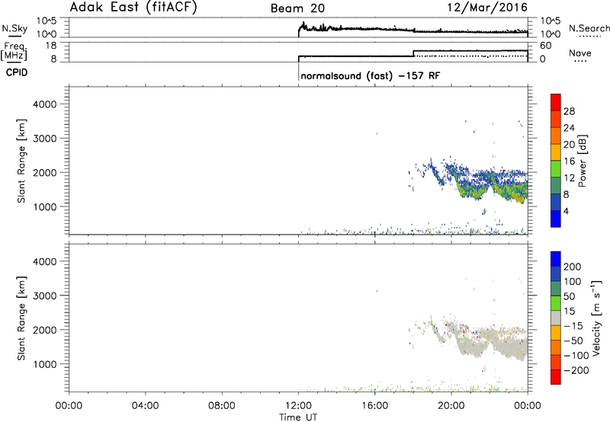Image resolution: width=610 pixels, height=422 pixels.
Task: Click the blue bottom of power color bar
Action: 556,219
